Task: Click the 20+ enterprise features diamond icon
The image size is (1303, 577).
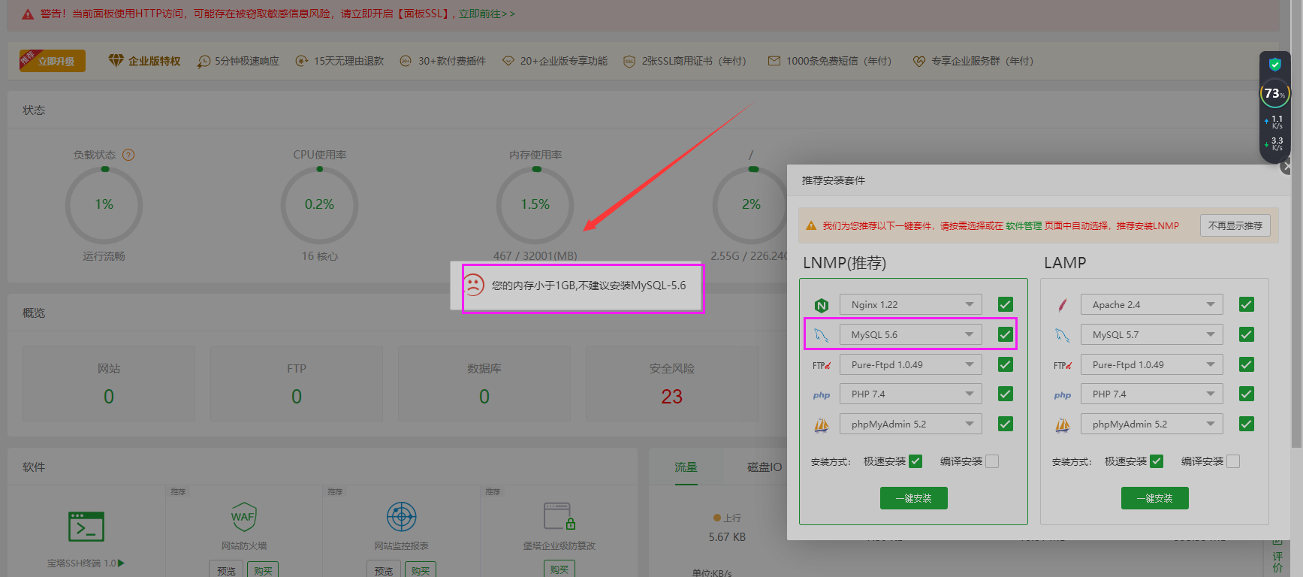Action: (x=508, y=61)
